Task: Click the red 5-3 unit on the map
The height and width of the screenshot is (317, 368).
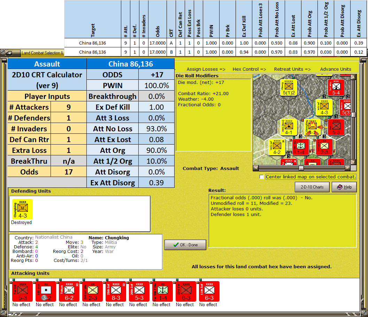Action: pos(336,127)
